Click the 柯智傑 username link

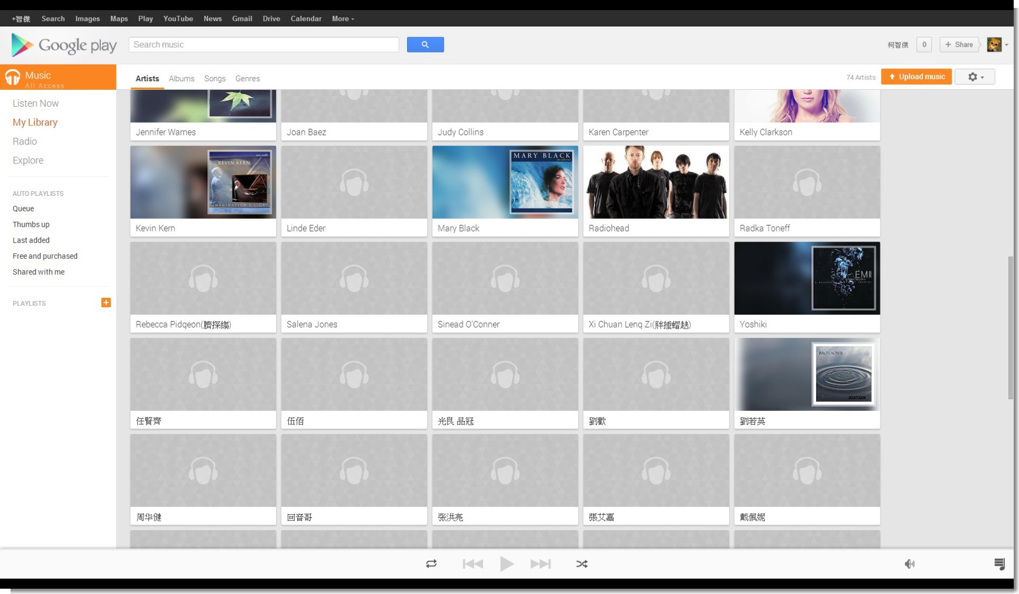(x=898, y=45)
